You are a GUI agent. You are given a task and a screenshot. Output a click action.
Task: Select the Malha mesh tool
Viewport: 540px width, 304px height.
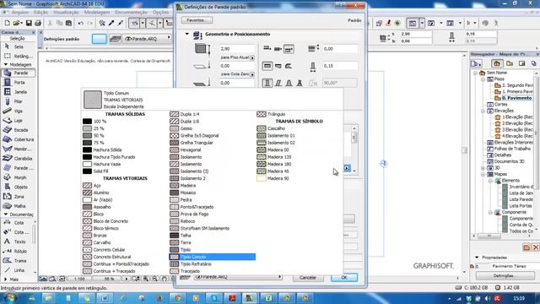pyautogui.click(x=18, y=206)
